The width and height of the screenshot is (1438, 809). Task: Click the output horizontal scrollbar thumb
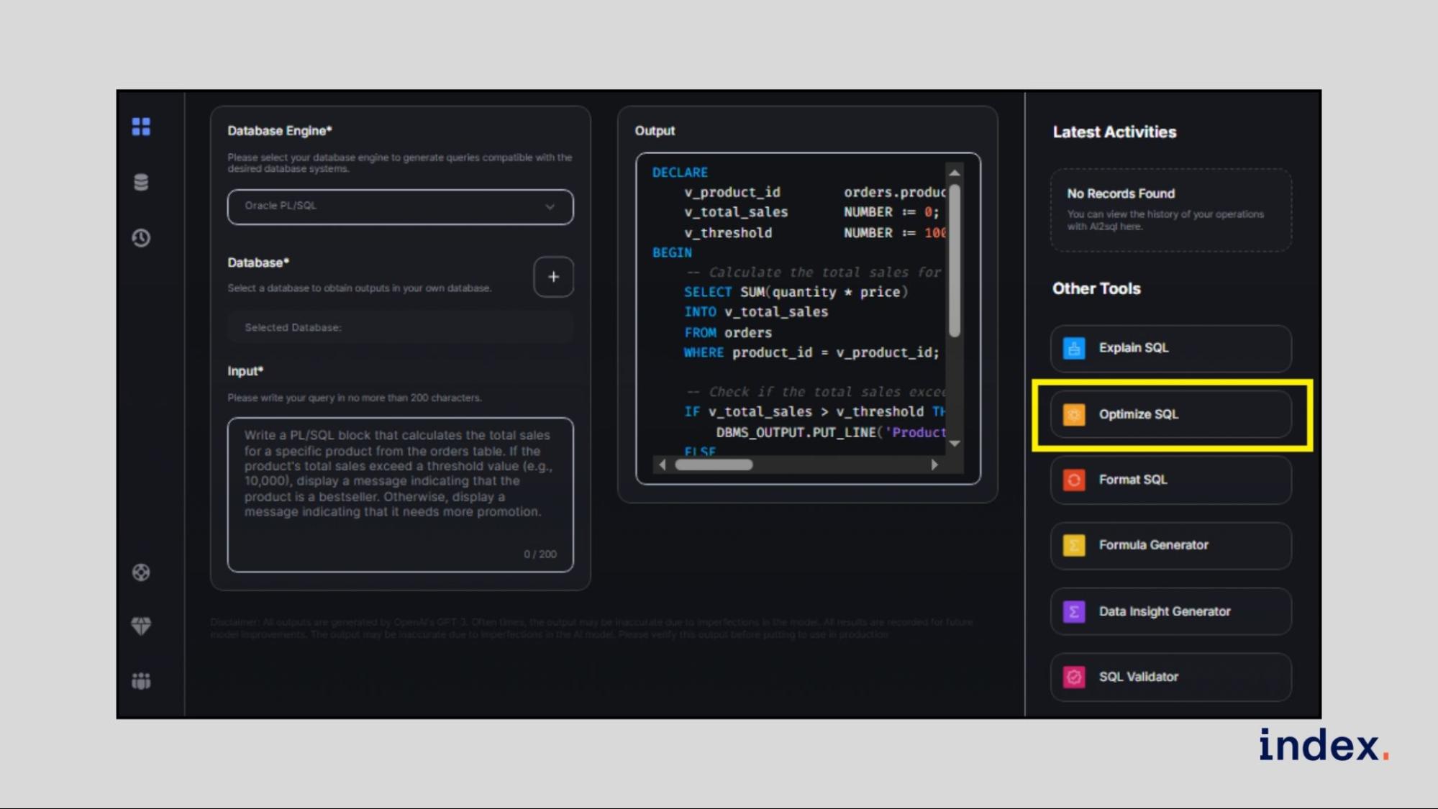click(713, 465)
